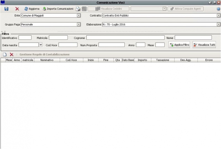Screen dimensions: 221x149
Task: Click into the Identificativo field
Action: tap(25, 38)
